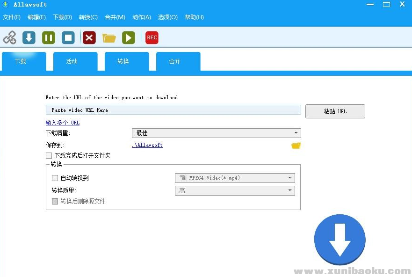
Task: Enable 下载完成后打开文件夹 checkbox
Action: click(x=49, y=155)
